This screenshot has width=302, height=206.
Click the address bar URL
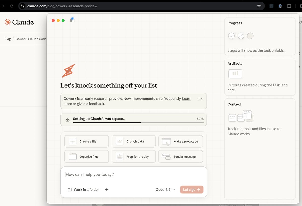pos(62,6)
